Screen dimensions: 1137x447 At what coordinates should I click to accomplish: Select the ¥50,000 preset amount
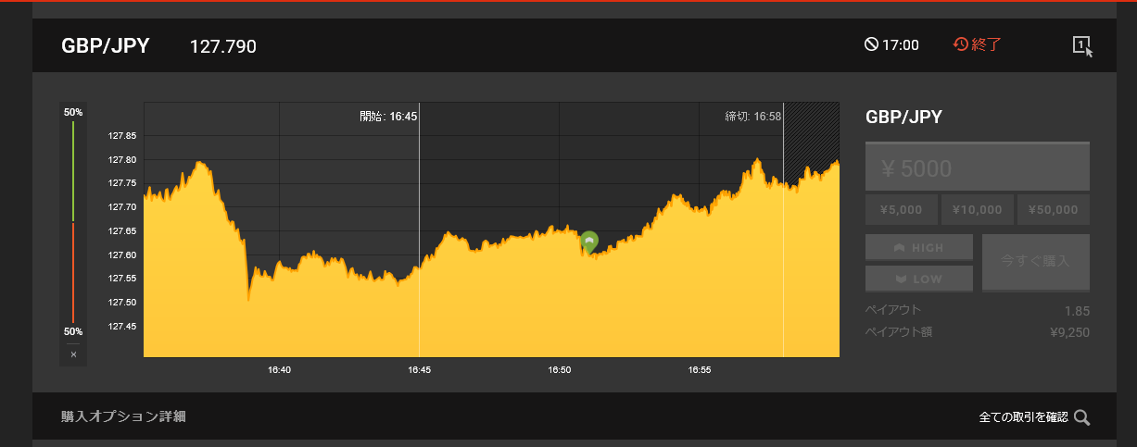1053,210
